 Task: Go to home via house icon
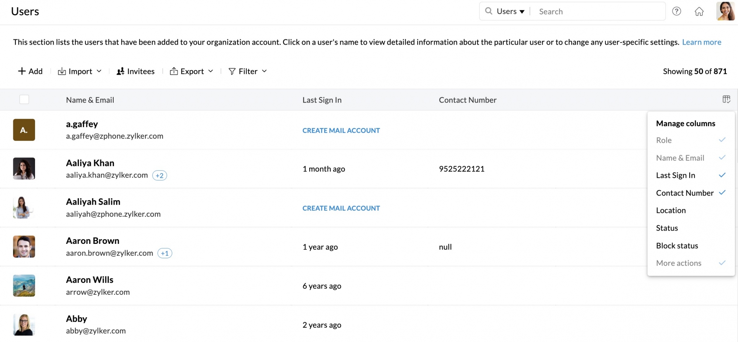coord(699,11)
